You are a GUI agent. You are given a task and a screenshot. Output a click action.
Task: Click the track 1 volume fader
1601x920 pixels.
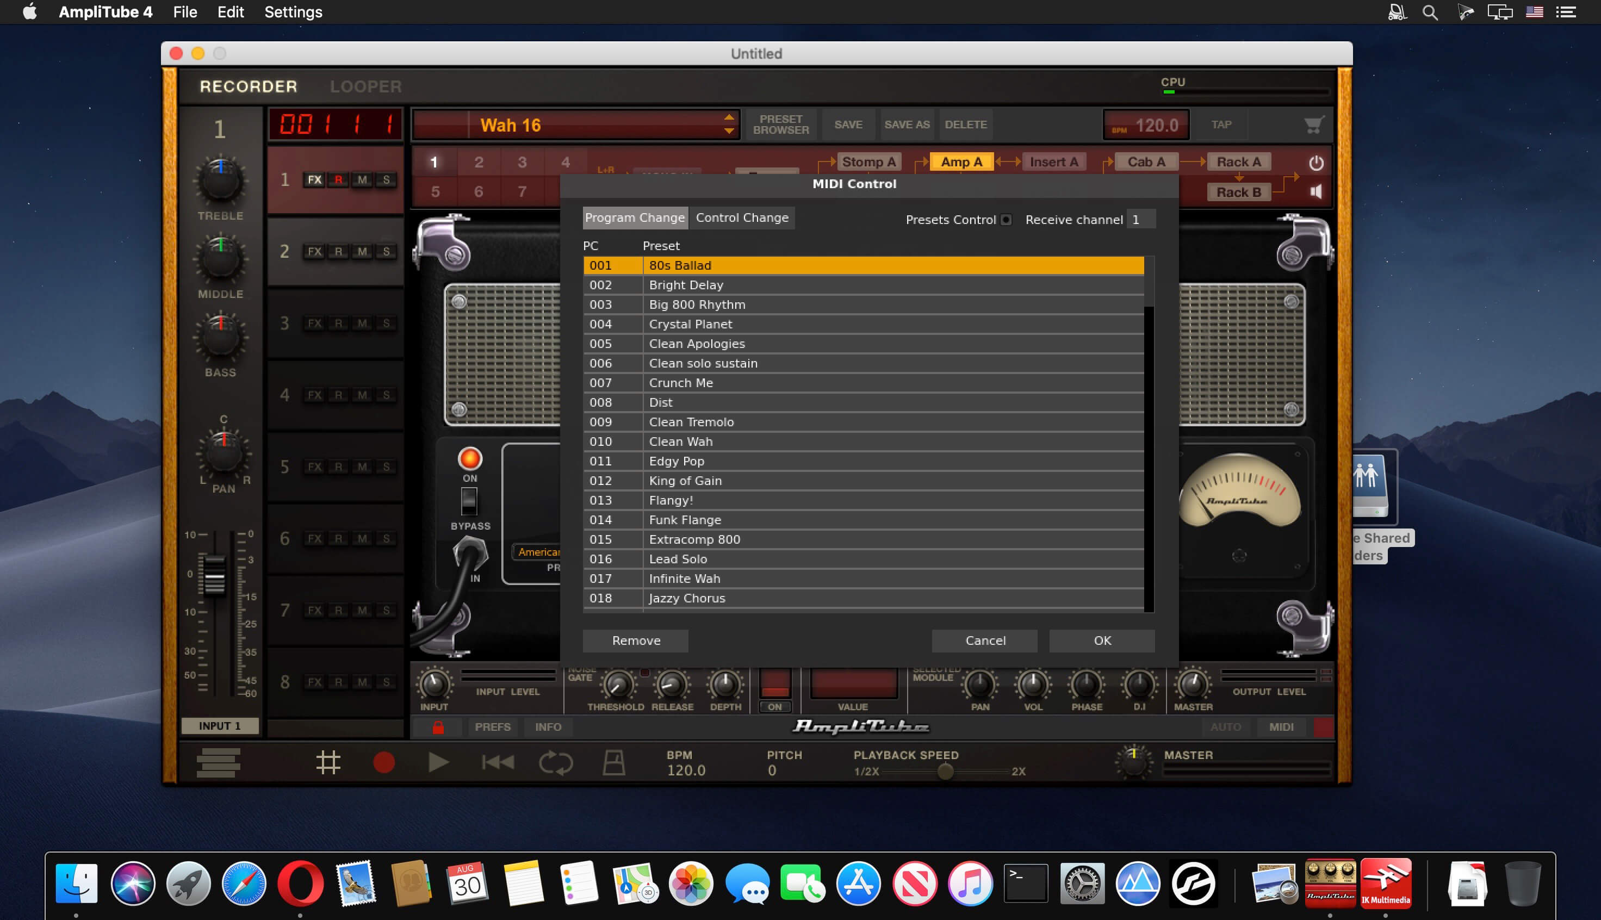(x=214, y=575)
